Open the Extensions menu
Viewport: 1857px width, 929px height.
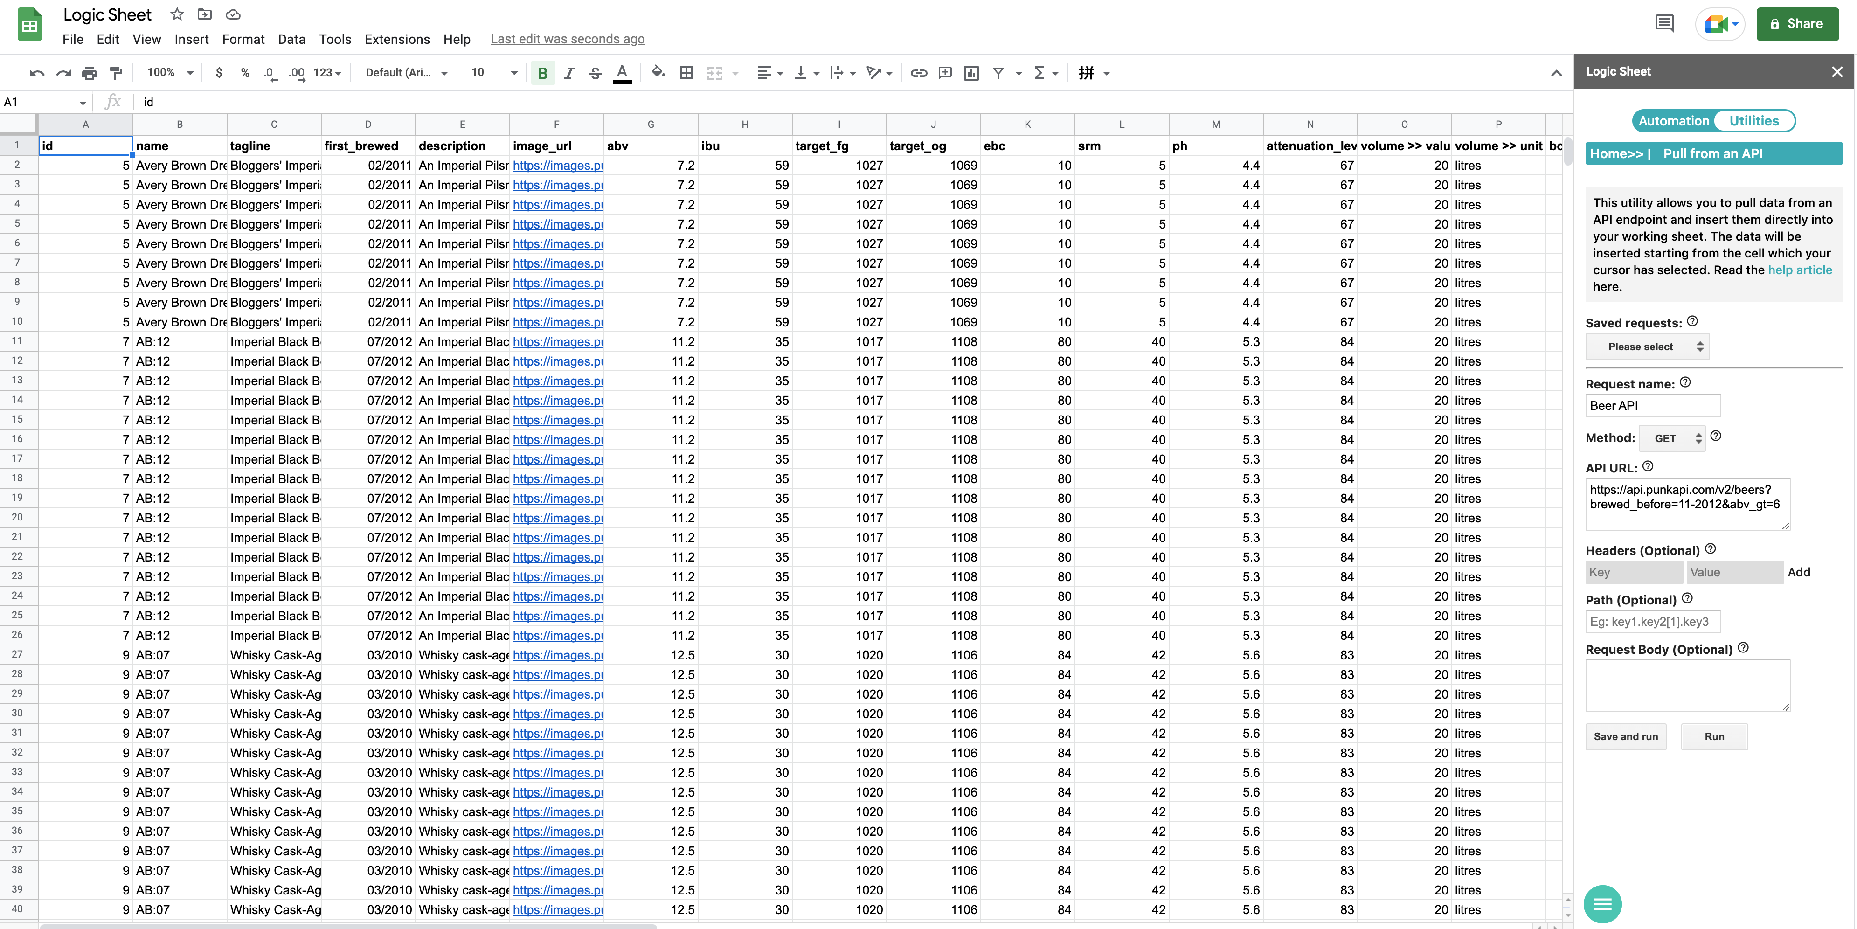point(397,39)
